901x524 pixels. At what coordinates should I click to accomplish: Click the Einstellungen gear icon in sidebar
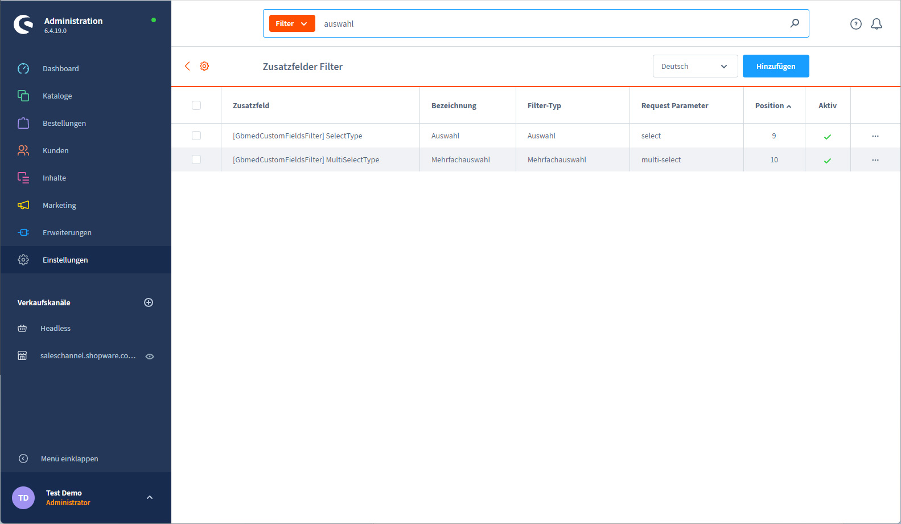[23, 260]
